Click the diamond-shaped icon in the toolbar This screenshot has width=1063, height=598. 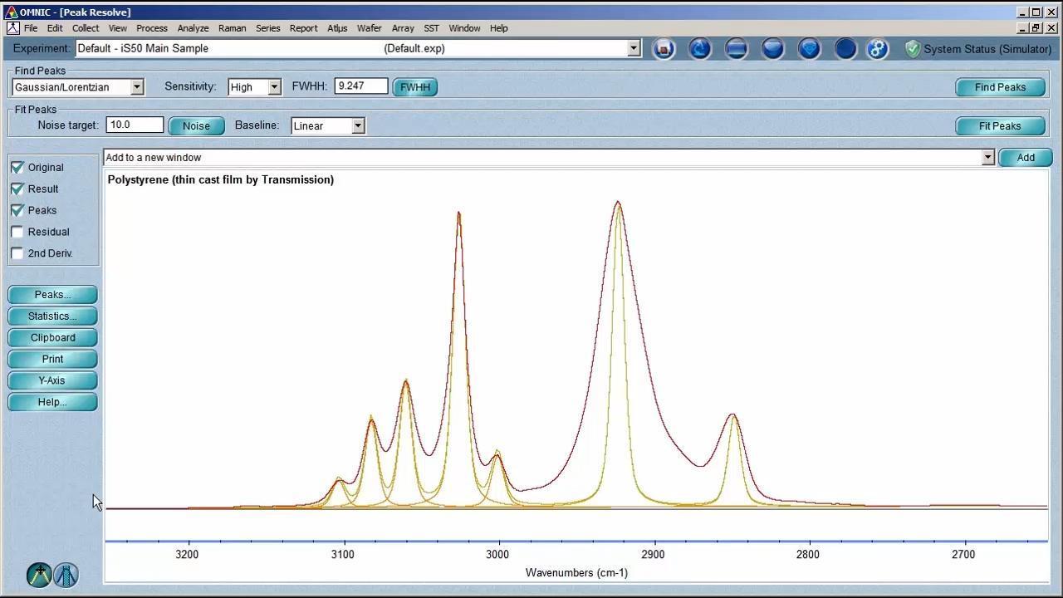pyautogui.click(x=810, y=49)
